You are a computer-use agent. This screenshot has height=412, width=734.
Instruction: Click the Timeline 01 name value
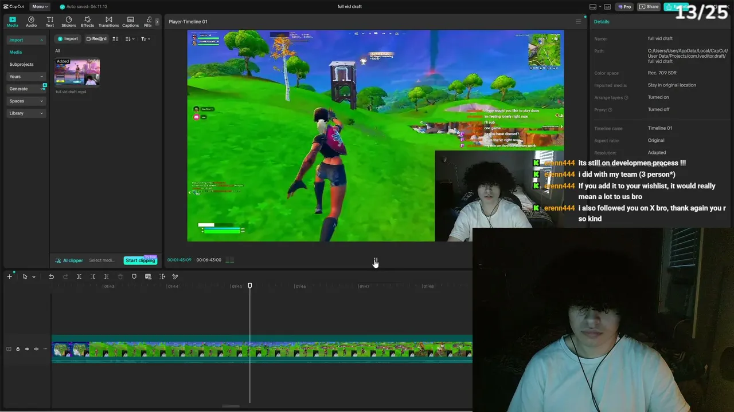[x=660, y=128]
